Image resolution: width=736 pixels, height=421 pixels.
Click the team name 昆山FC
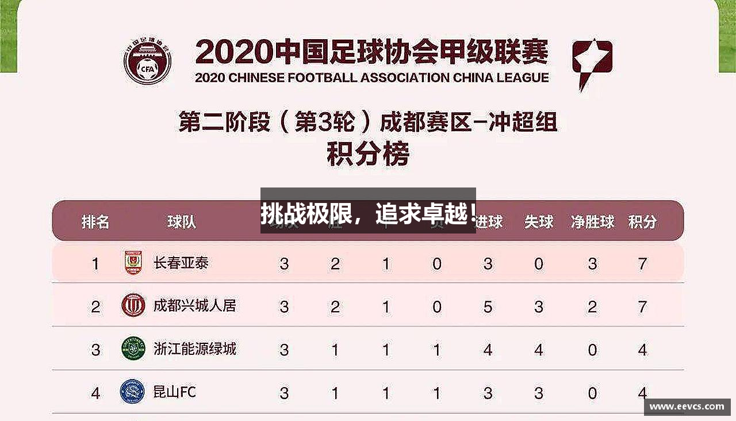[175, 392]
